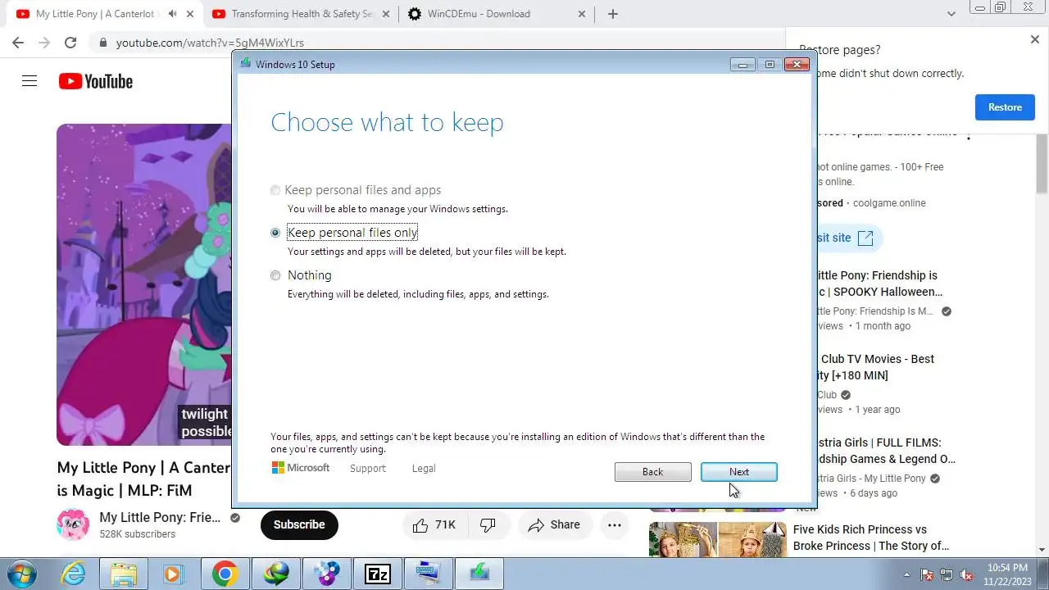Subscribe to the My Little Pony channel

(299, 524)
